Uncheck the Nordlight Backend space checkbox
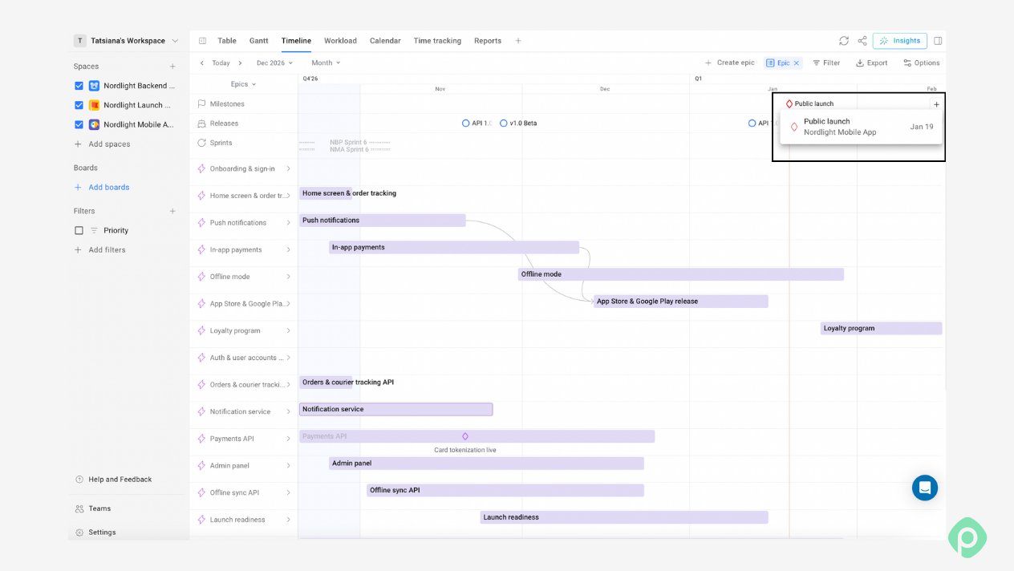Screen dimensions: 1014x571 pyautogui.click(x=79, y=86)
